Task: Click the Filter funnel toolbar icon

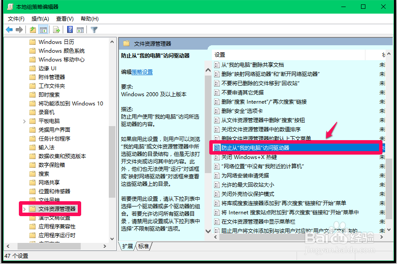Action: coord(94,30)
